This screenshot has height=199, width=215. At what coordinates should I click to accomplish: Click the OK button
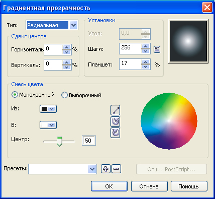point(109,186)
